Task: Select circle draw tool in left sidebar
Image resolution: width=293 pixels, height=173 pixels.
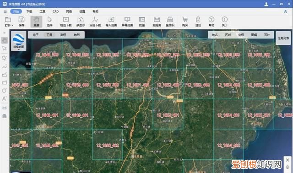Action: pyautogui.click(x=5, y=91)
